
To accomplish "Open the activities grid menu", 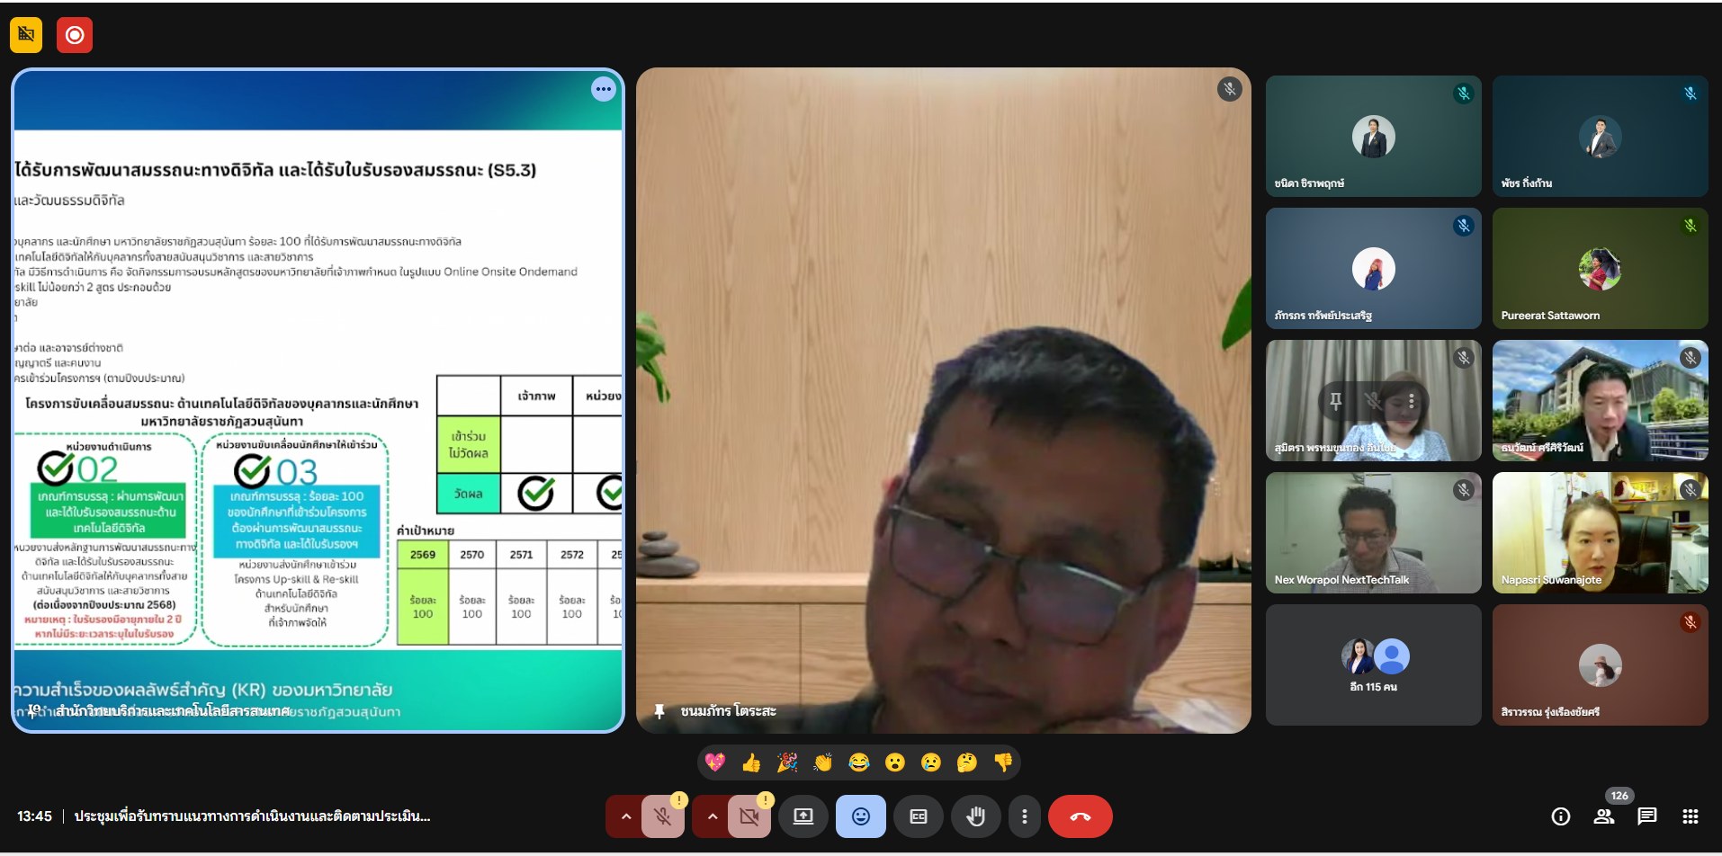I will [1690, 816].
